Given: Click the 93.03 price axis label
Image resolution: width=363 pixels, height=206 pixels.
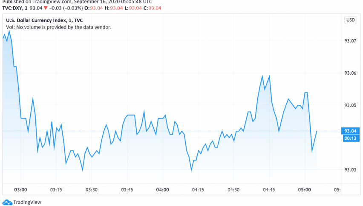Looking at the screenshot, I should point(350,170).
